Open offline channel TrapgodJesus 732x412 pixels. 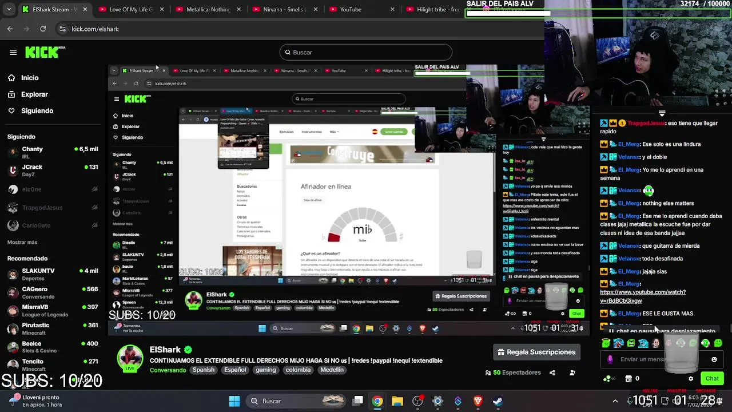(53, 208)
